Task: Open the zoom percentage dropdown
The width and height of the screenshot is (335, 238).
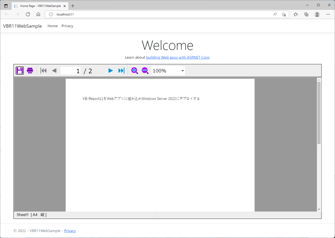Action: coord(168,70)
